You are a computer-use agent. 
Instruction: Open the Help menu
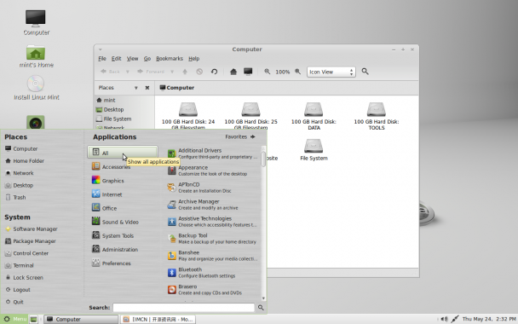pyautogui.click(x=194, y=59)
